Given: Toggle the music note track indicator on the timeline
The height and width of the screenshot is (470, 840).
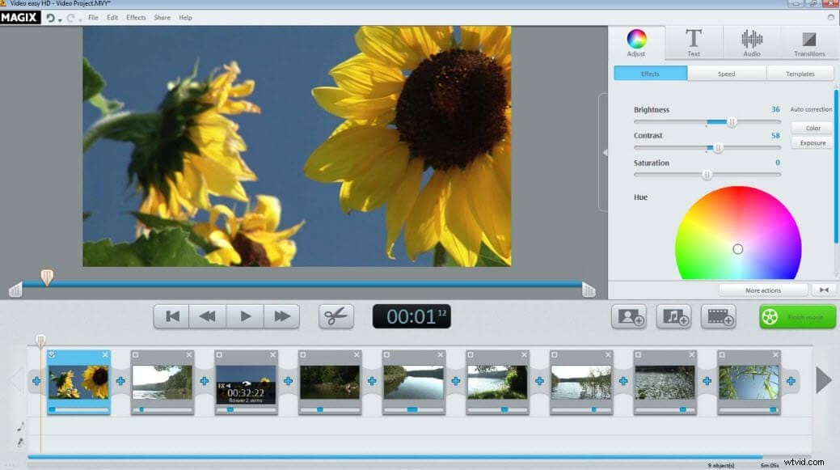Looking at the screenshot, I should coord(19,426).
